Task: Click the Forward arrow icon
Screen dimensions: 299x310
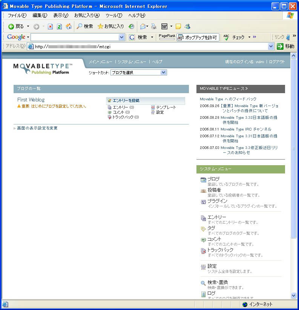Action: click(36, 26)
